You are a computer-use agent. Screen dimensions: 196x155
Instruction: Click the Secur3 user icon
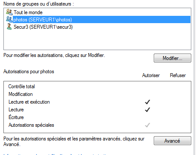tap(9, 27)
